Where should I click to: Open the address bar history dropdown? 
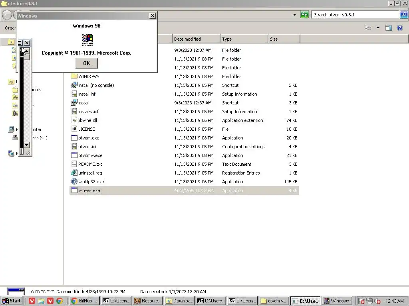pos(294,15)
